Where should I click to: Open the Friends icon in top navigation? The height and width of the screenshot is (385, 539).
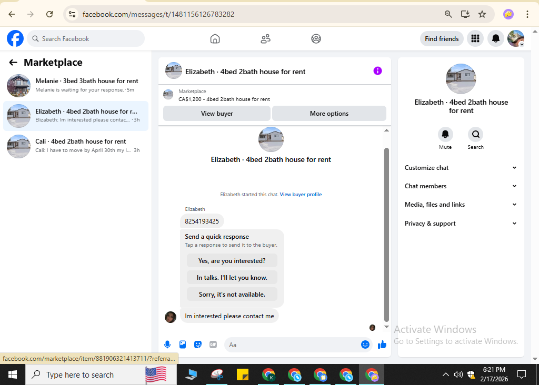(x=265, y=39)
